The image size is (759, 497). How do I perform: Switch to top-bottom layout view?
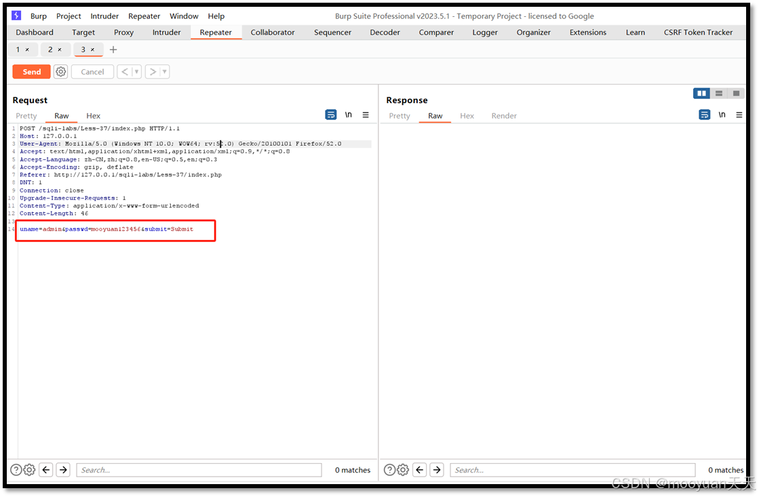[x=719, y=93]
